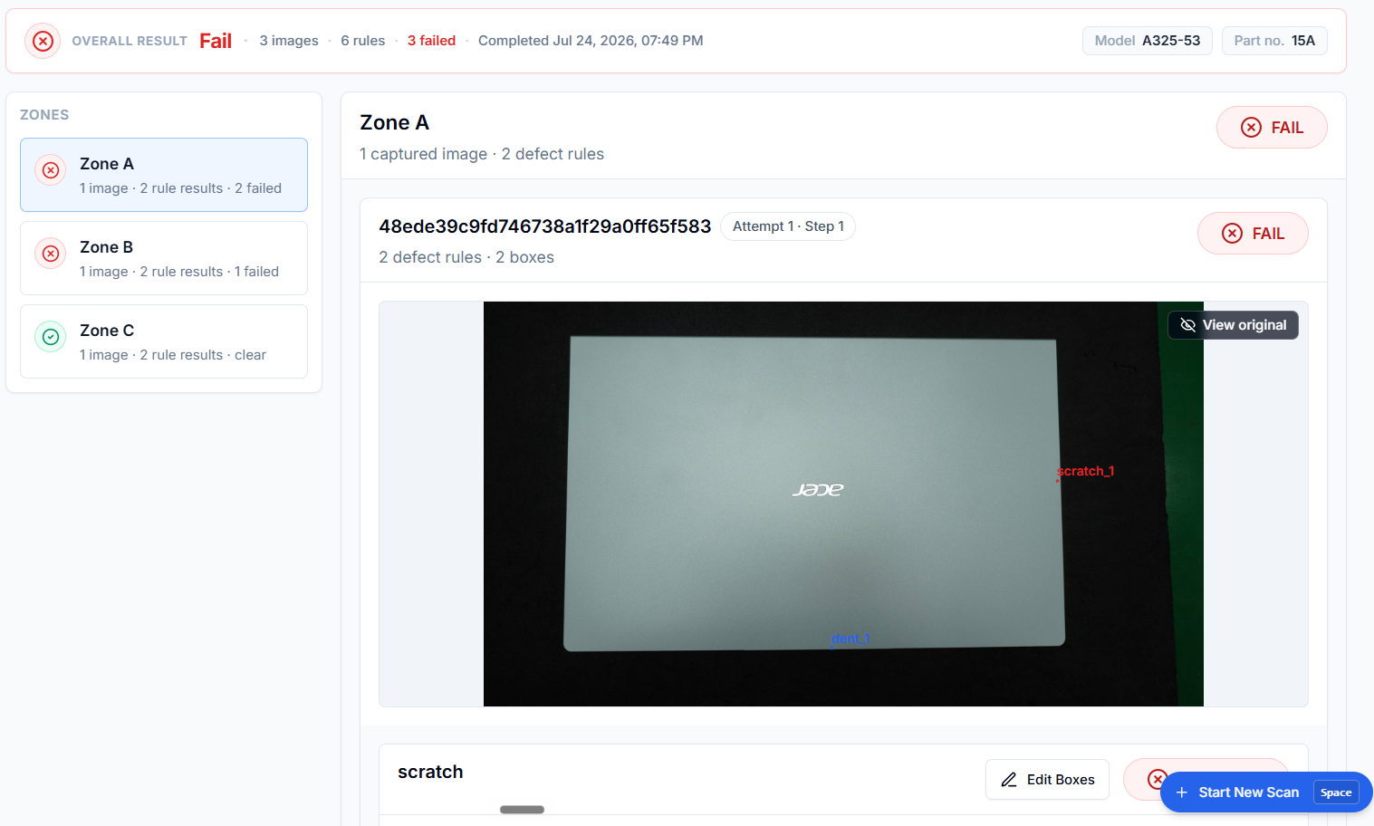
Task: Click the plus icon on Start New Scan
Action: pyautogui.click(x=1181, y=792)
